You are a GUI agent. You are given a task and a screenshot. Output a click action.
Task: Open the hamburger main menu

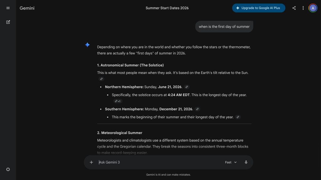[8, 8]
